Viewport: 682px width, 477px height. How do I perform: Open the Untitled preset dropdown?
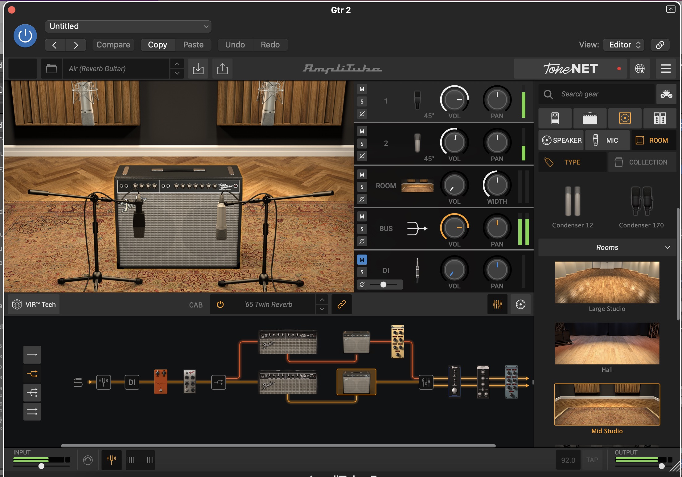[128, 26]
